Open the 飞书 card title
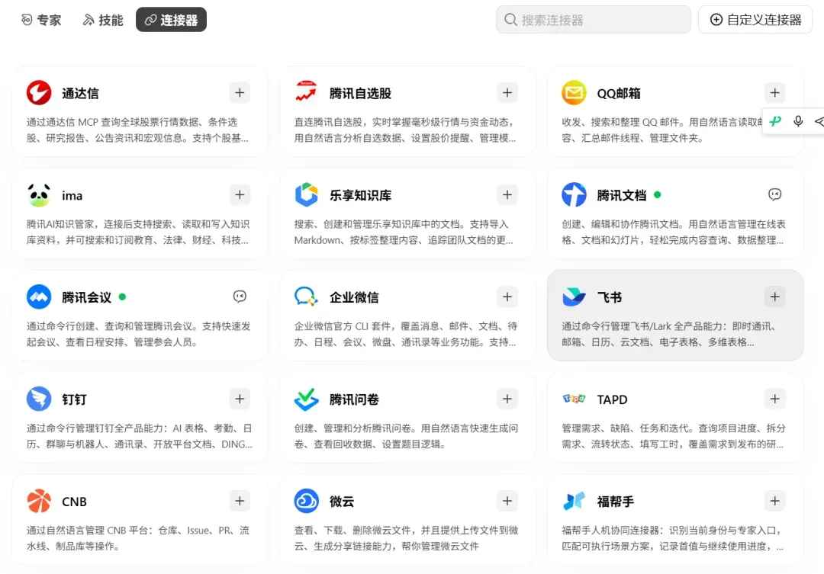This screenshot has width=824, height=574. pos(610,297)
